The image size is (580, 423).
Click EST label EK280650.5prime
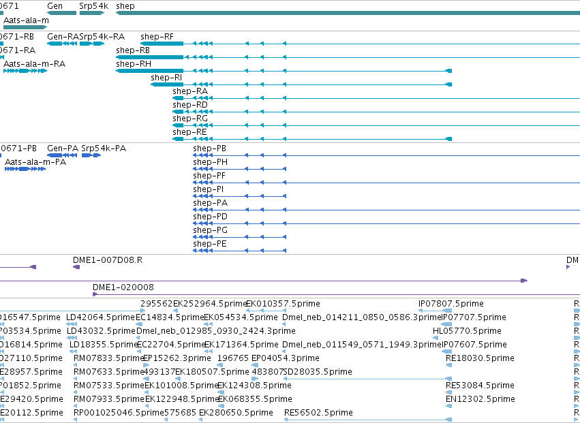tap(236, 413)
